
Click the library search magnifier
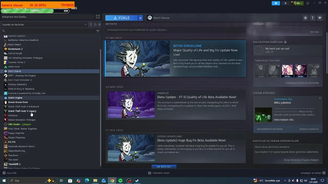pyautogui.click(x=4, y=31)
